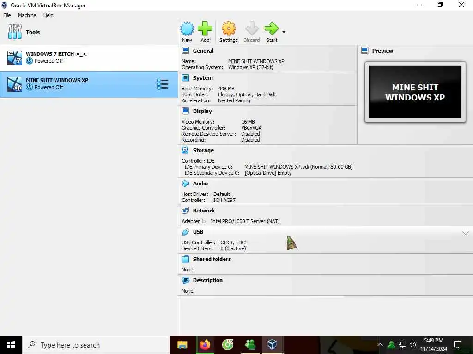Click the MINE SHIT WINDOWS XP.vdi disk entry
Image resolution: width=473 pixels, height=354 pixels.
(298, 167)
